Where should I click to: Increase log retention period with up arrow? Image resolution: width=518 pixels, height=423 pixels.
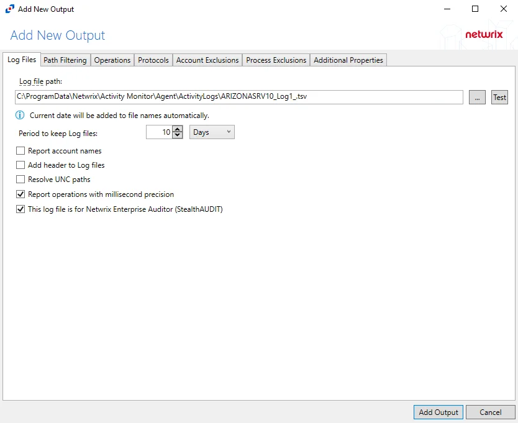point(178,129)
